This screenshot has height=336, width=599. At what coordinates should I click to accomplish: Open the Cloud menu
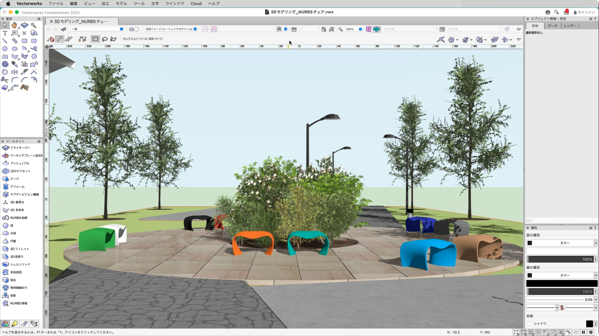pos(196,4)
